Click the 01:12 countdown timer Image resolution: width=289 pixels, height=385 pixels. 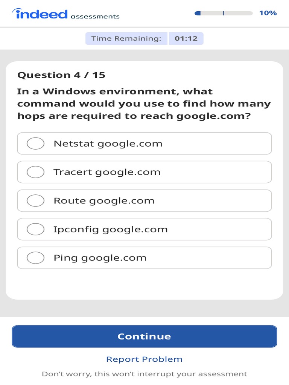click(x=186, y=38)
